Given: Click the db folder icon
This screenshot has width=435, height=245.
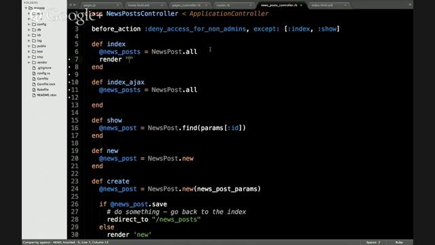Looking at the screenshot, I should (34, 30).
